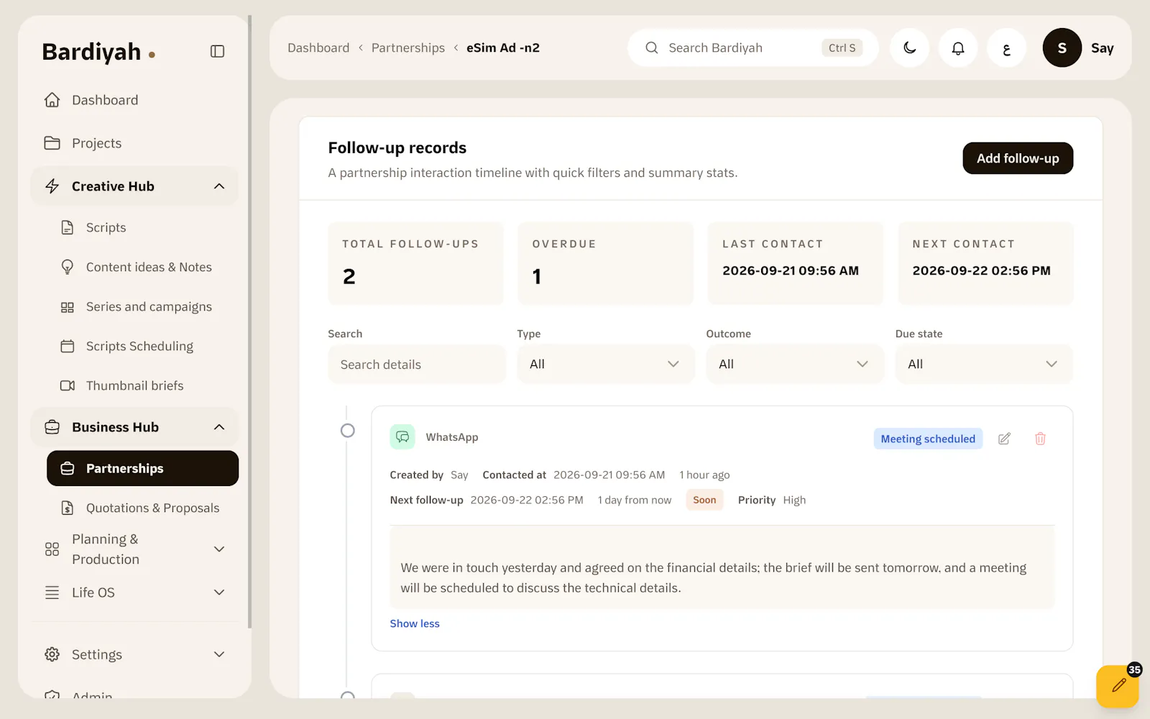Click the Soon status badge
This screenshot has height=719, width=1150.
704,500
